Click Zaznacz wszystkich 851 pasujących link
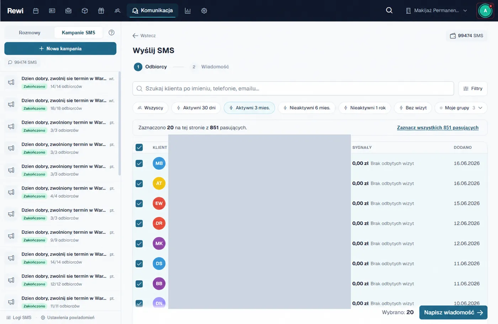 [x=438, y=128]
